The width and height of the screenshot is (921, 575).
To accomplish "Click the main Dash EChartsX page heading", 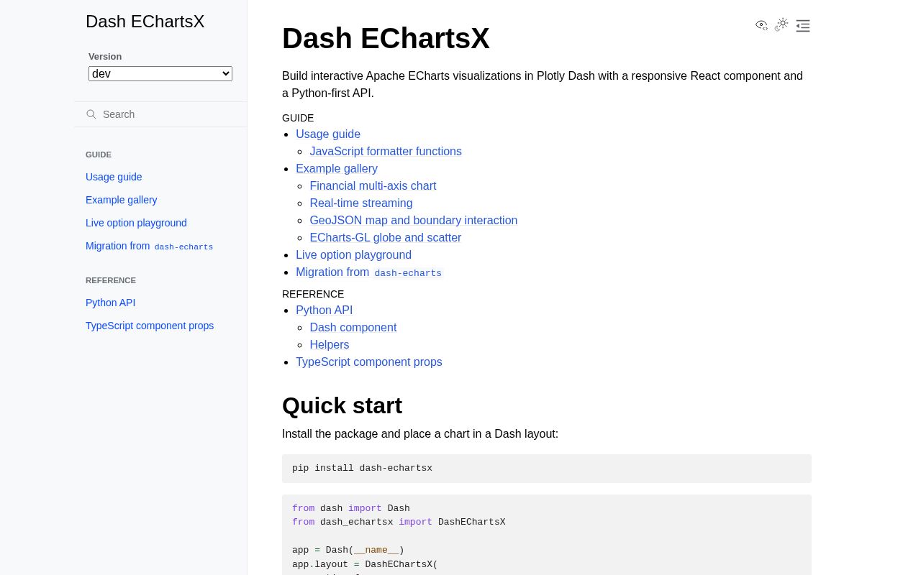I will (386, 39).
